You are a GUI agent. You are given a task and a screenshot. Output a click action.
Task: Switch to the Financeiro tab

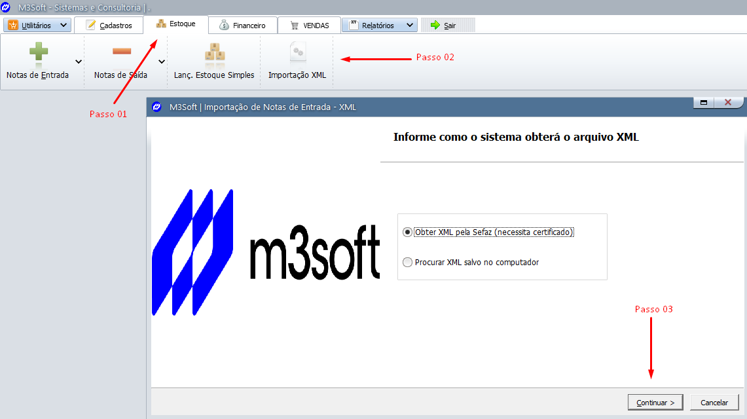pyautogui.click(x=242, y=26)
